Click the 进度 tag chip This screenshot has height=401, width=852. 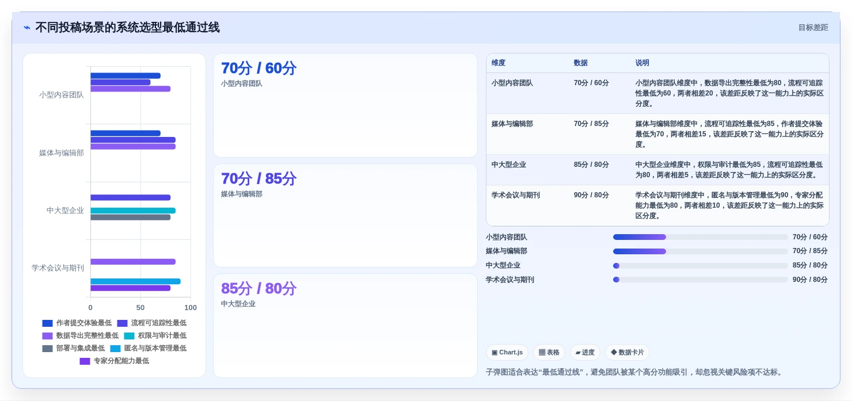pos(585,353)
